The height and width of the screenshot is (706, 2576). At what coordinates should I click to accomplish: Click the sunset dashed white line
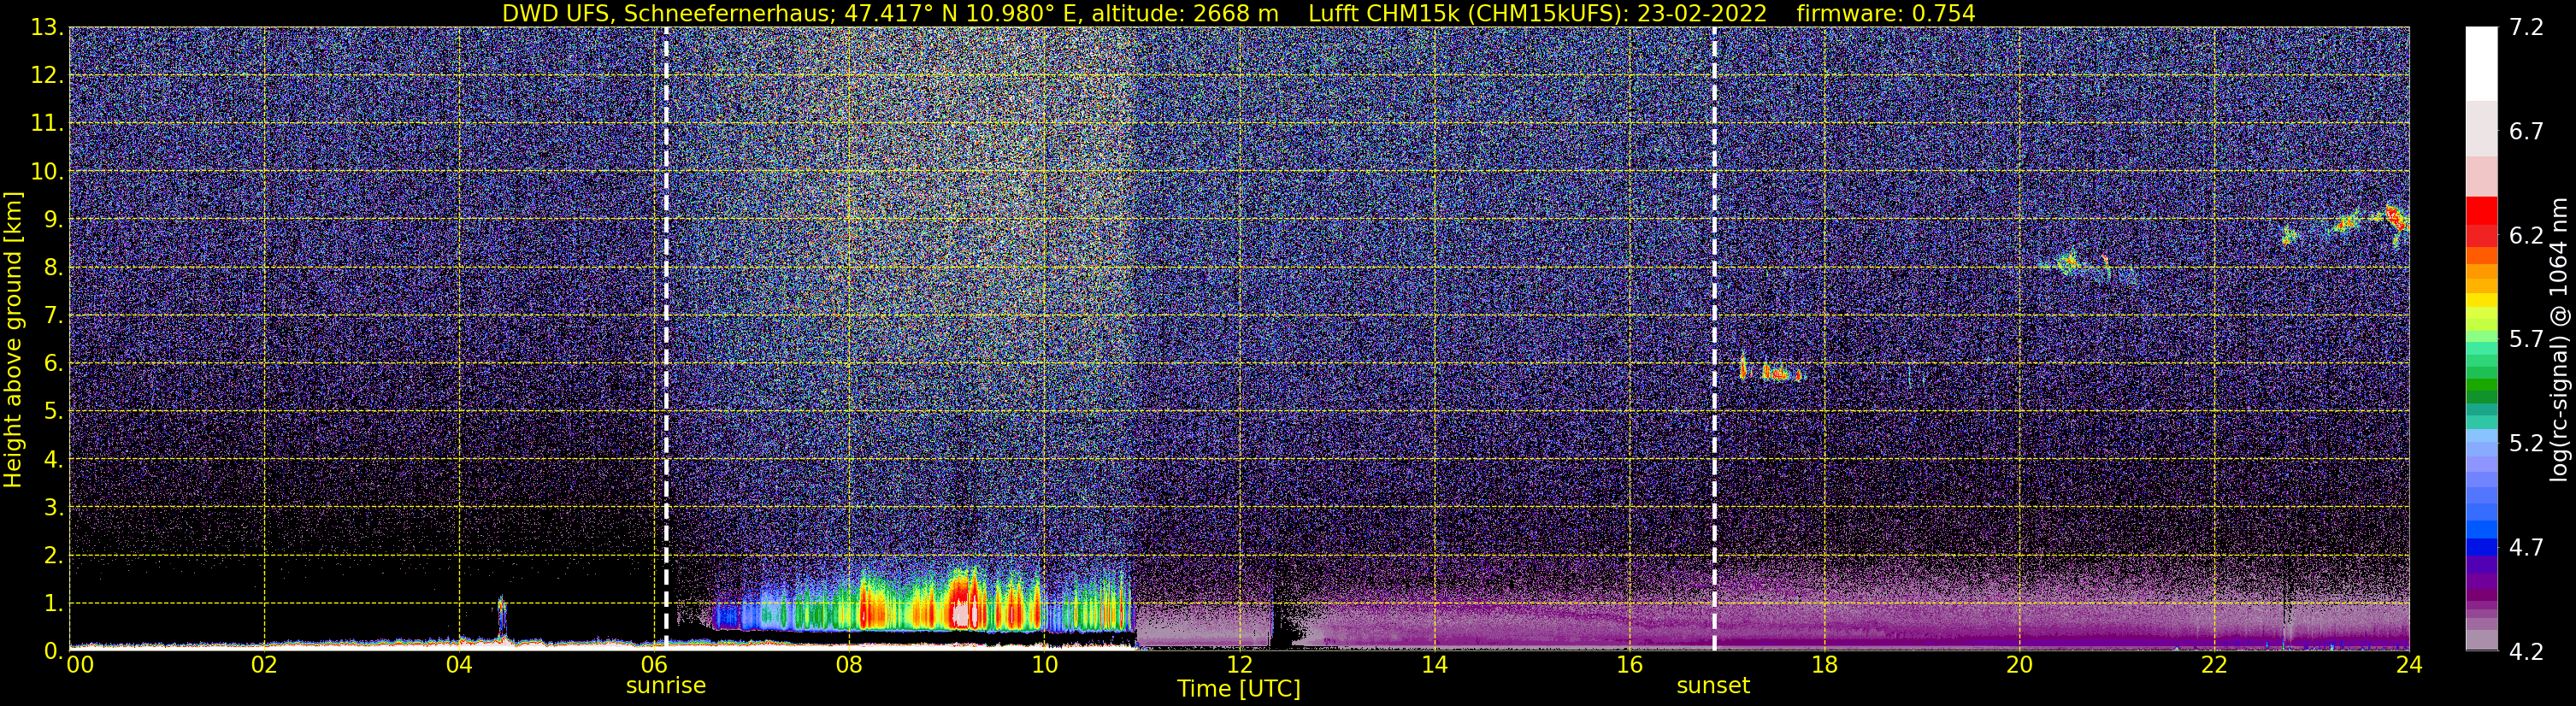point(1714,339)
